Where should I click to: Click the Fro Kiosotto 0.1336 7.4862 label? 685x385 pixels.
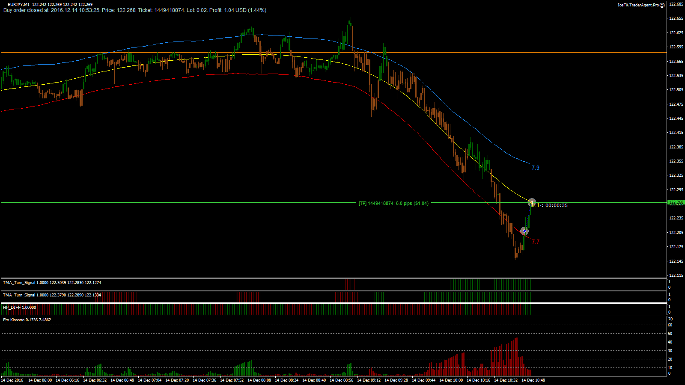pyautogui.click(x=27, y=320)
